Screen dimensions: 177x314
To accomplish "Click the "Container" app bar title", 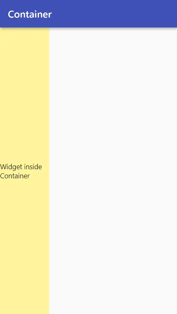I will [30, 14].
